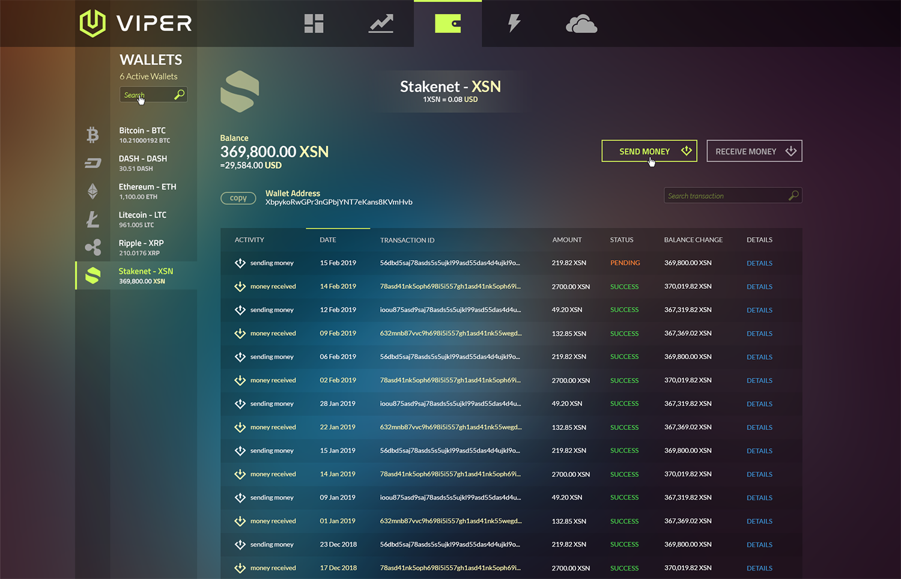Open the dashboard grid icon in top navigation

point(314,23)
